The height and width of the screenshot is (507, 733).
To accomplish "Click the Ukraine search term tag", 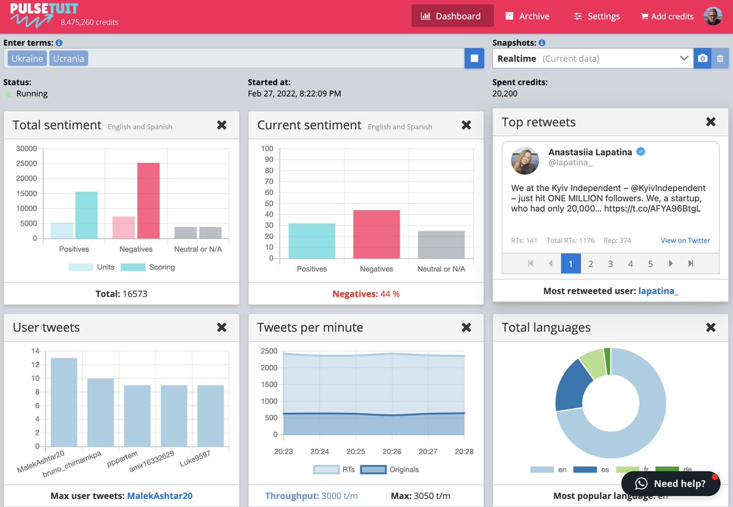I will pos(27,59).
